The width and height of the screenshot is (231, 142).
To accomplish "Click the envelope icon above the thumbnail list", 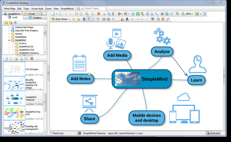I will coord(26,59).
